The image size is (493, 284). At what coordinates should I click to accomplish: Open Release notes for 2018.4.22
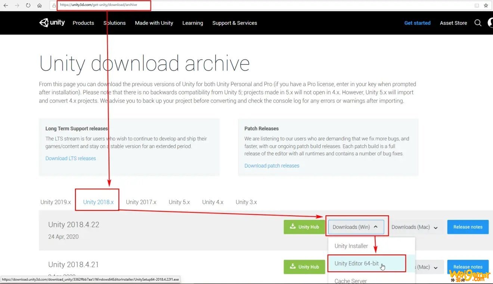click(468, 227)
